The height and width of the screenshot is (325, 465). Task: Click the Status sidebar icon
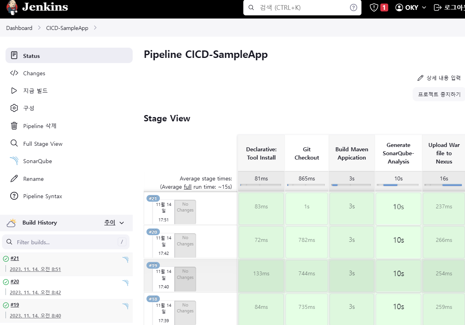[14, 56]
